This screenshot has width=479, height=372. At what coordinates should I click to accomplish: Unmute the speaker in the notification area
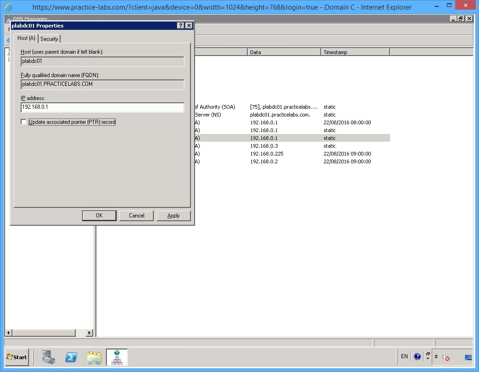coord(446,357)
